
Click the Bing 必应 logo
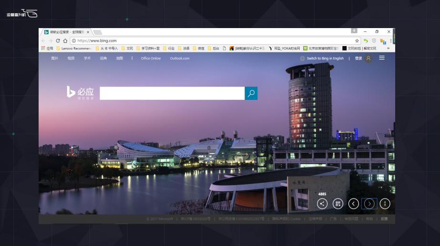tap(80, 92)
